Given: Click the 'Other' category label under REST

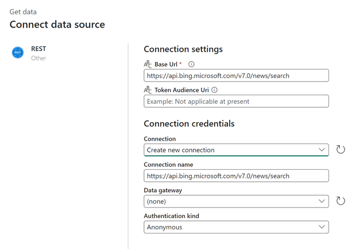Looking at the screenshot, I should [38, 59].
